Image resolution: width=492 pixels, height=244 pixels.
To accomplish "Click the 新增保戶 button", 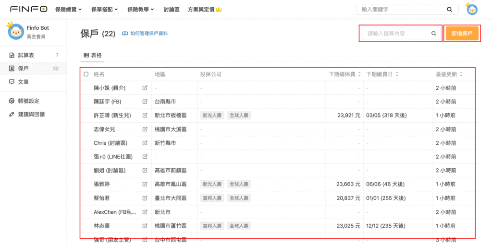I will [462, 34].
